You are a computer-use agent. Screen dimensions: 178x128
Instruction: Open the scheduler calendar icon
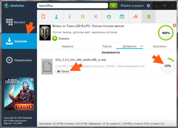tap(122, 17)
